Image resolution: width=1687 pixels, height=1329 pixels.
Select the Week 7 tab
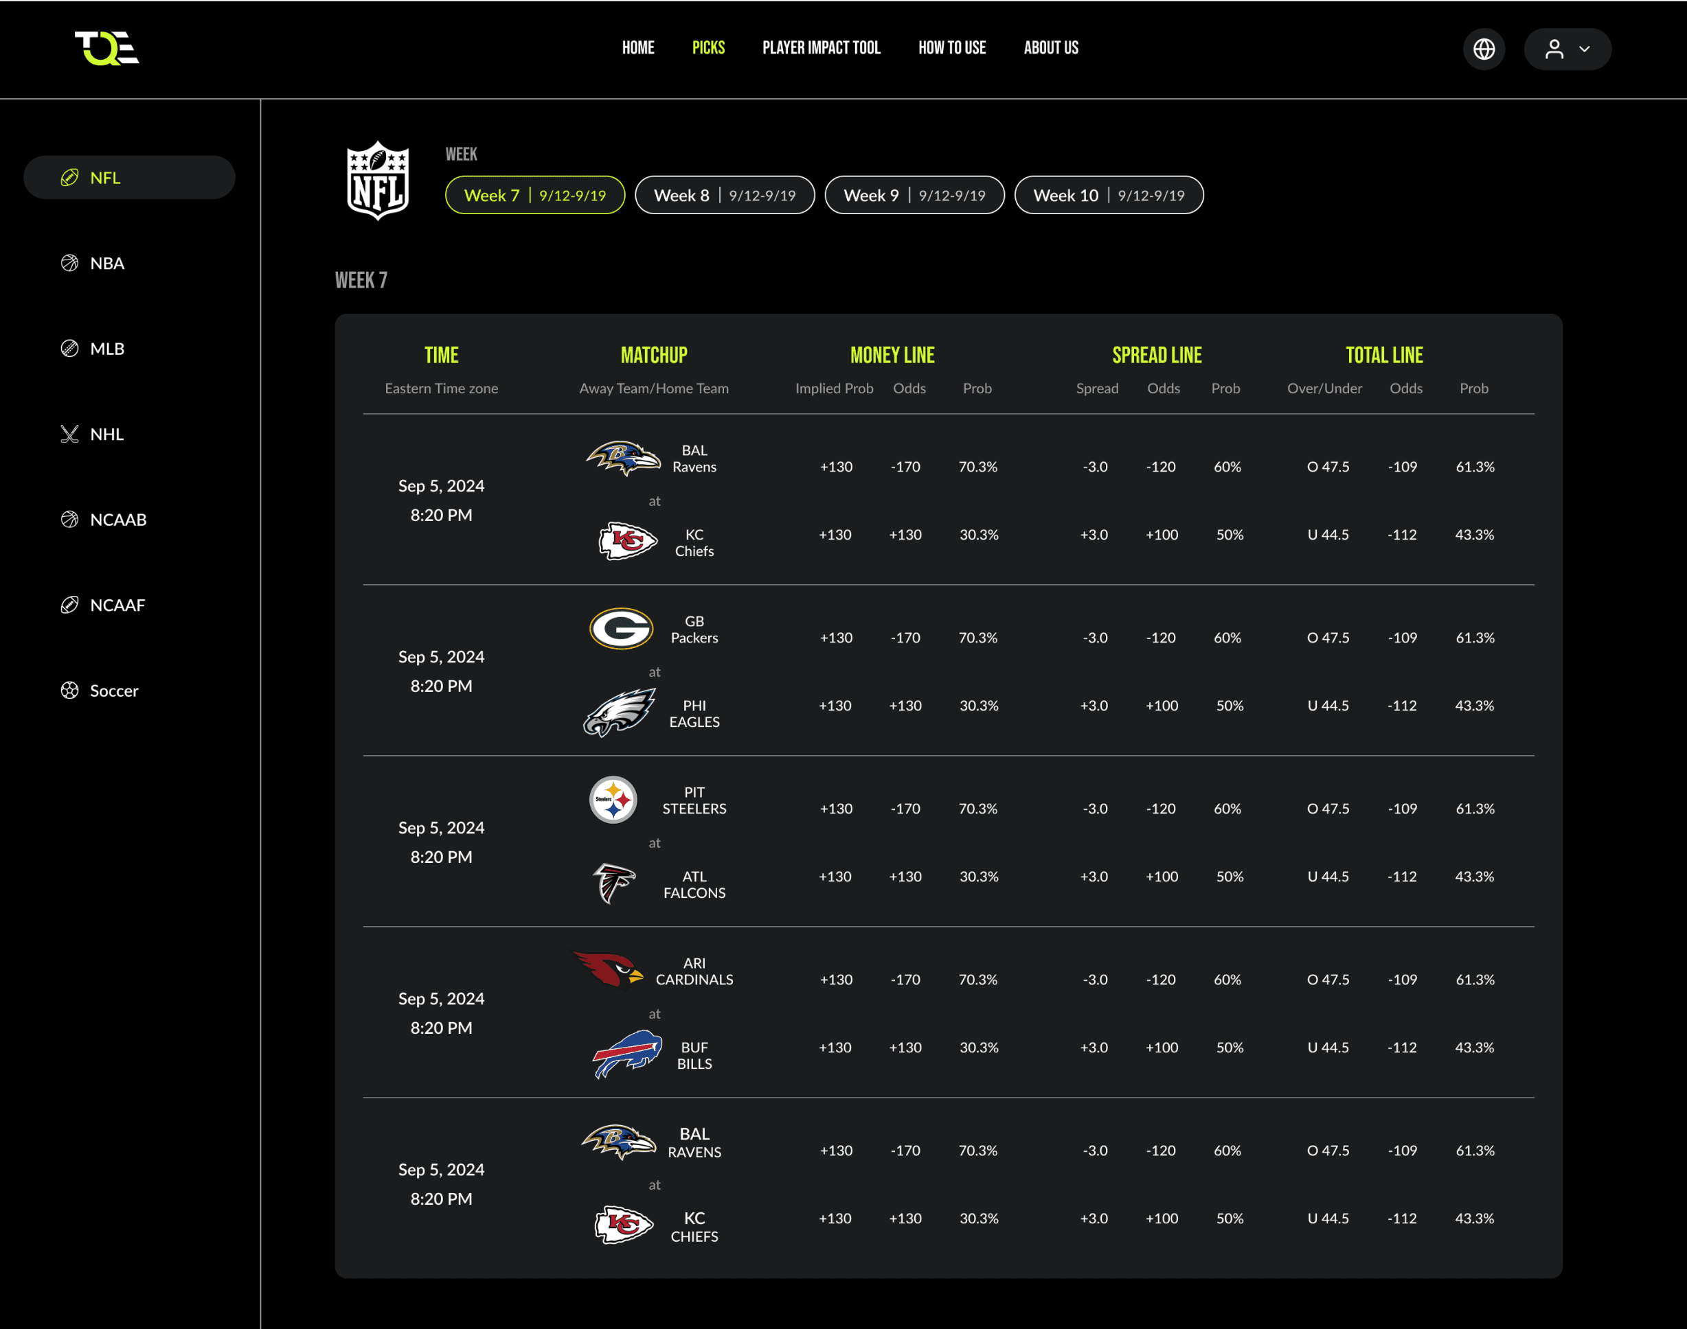point(534,196)
